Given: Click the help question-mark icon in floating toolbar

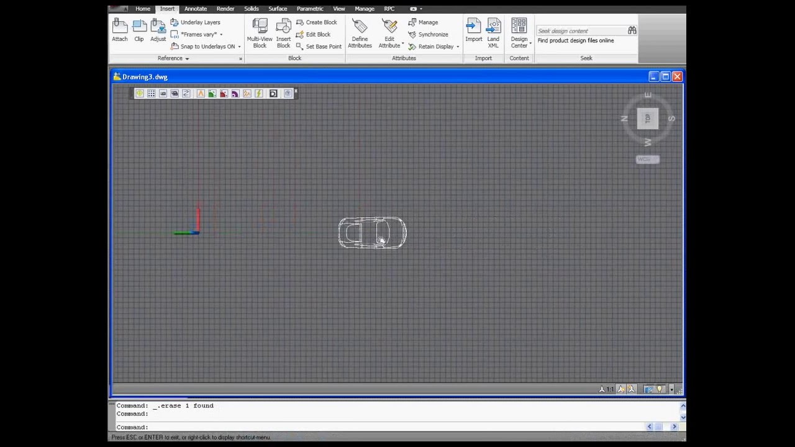Looking at the screenshot, I should tap(288, 93).
